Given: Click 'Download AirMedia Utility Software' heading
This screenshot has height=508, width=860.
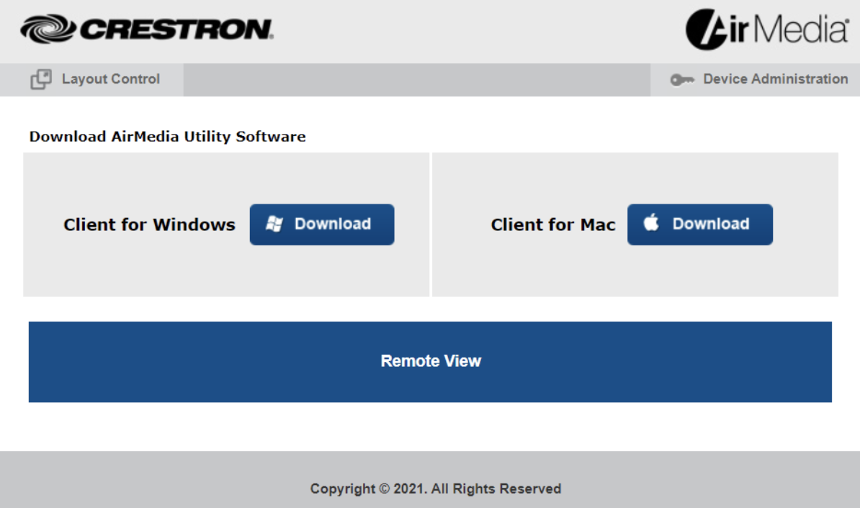Looking at the screenshot, I should [167, 137].
